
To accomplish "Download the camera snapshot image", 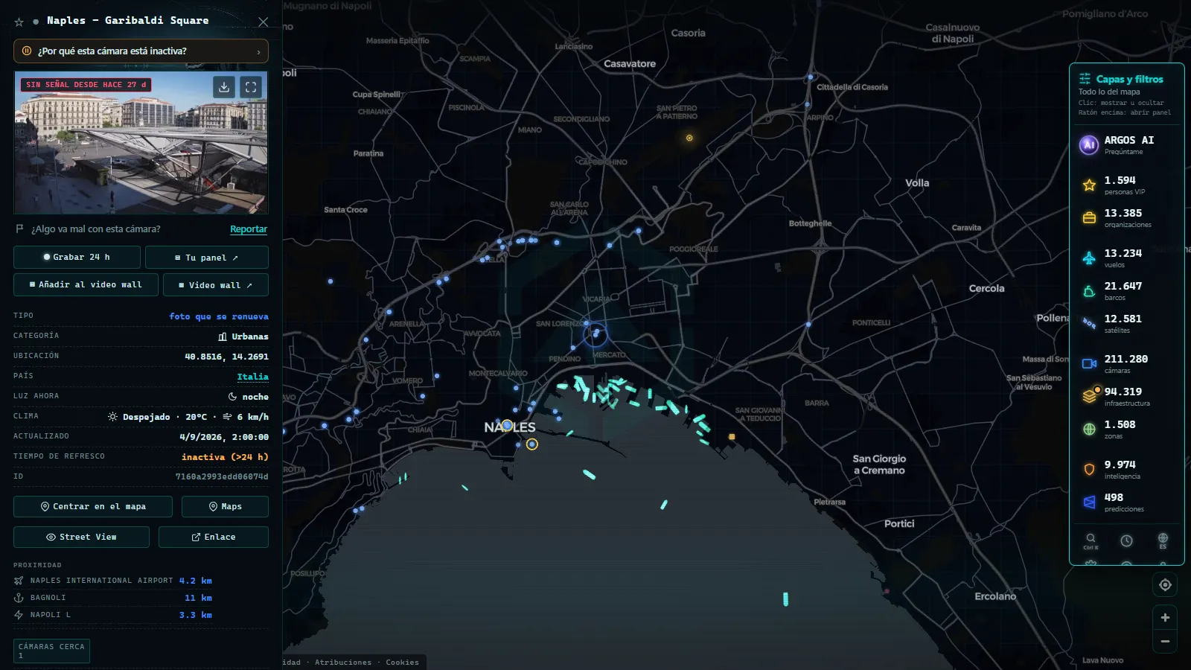I will click(x=224, y=87).
